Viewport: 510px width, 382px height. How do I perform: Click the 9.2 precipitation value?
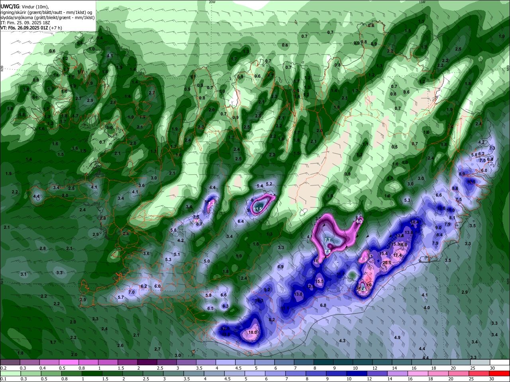[x=267, y=290]
